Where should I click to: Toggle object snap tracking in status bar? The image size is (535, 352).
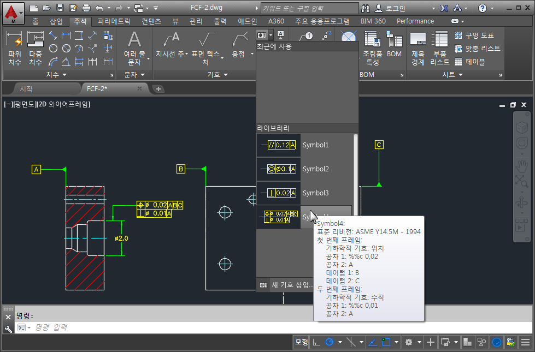[372, 342]
